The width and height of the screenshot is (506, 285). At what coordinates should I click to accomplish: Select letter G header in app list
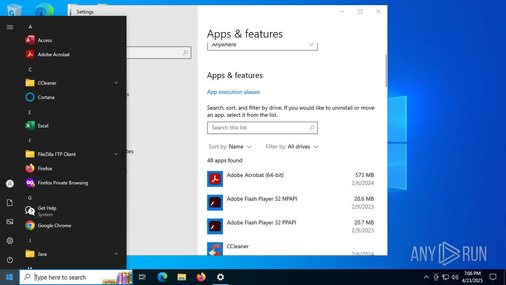[x=30, y=198]
